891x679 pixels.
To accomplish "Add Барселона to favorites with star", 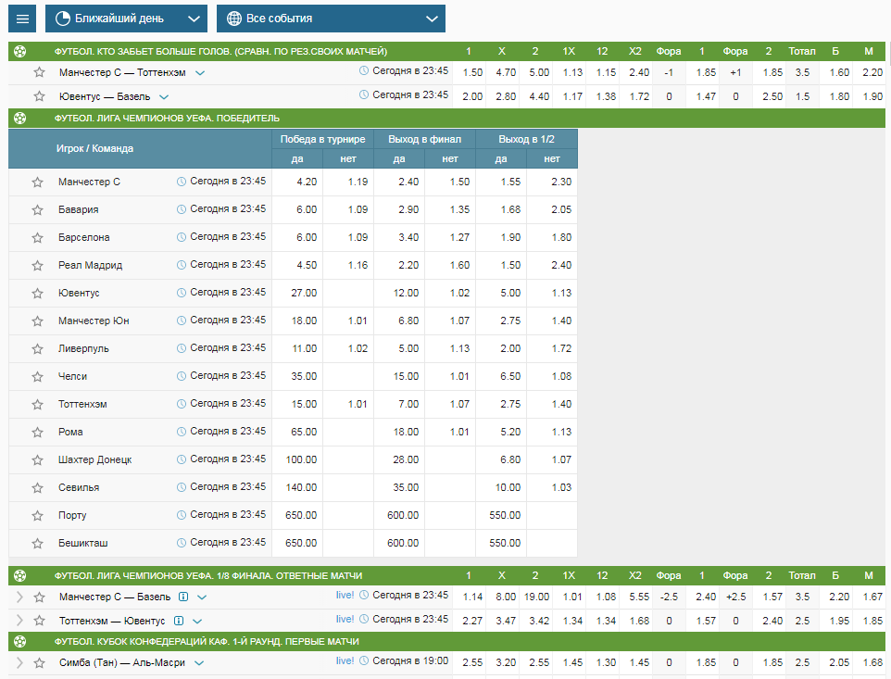I will pyautogui.click(x=38, y=238).
